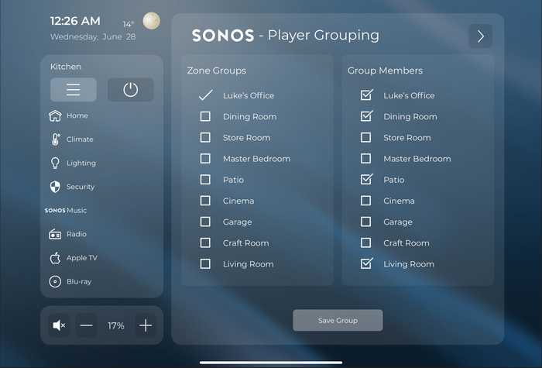This screenshot has height=368, width=542.
Task: Click the Kitchen room label
Action: [x=66, y=67]
